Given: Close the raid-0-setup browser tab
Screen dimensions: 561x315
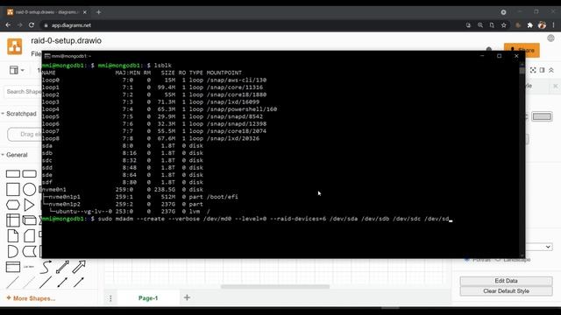Looking at the screenshot, I should tap(85, 12).
